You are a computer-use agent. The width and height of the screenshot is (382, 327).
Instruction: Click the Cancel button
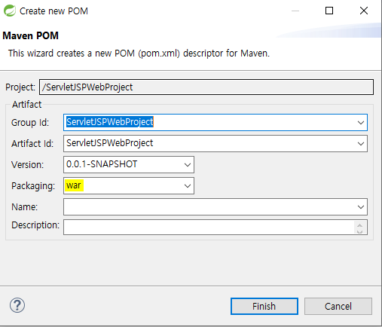pos(338,306)
